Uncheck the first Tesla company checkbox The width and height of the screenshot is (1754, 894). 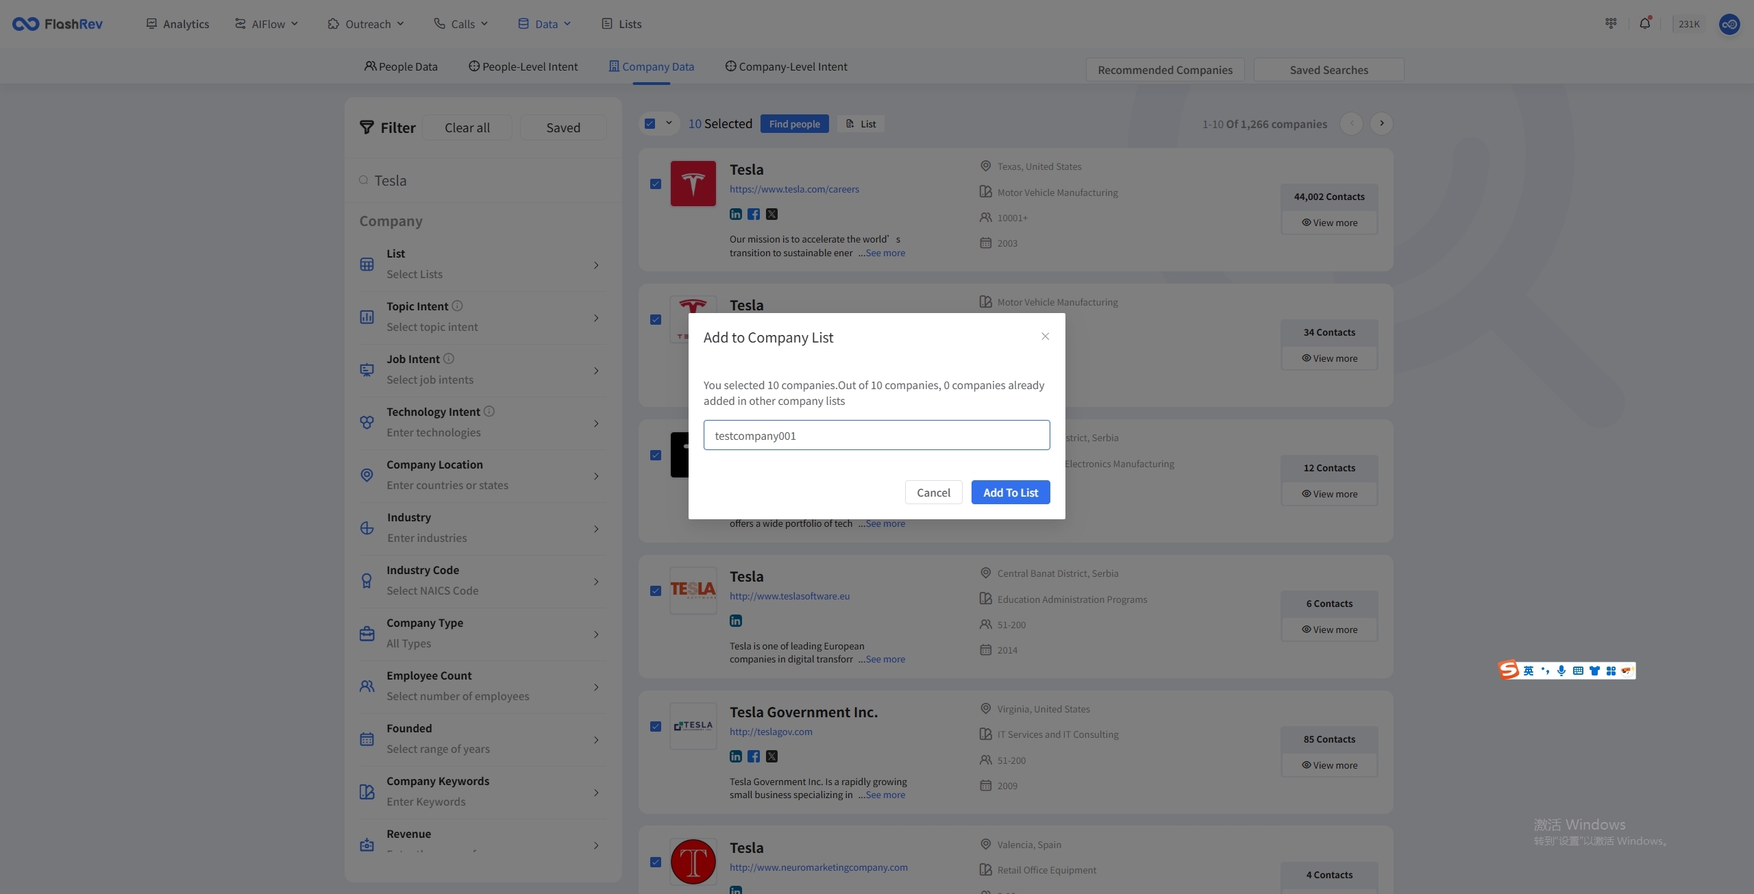coord(656,184)
